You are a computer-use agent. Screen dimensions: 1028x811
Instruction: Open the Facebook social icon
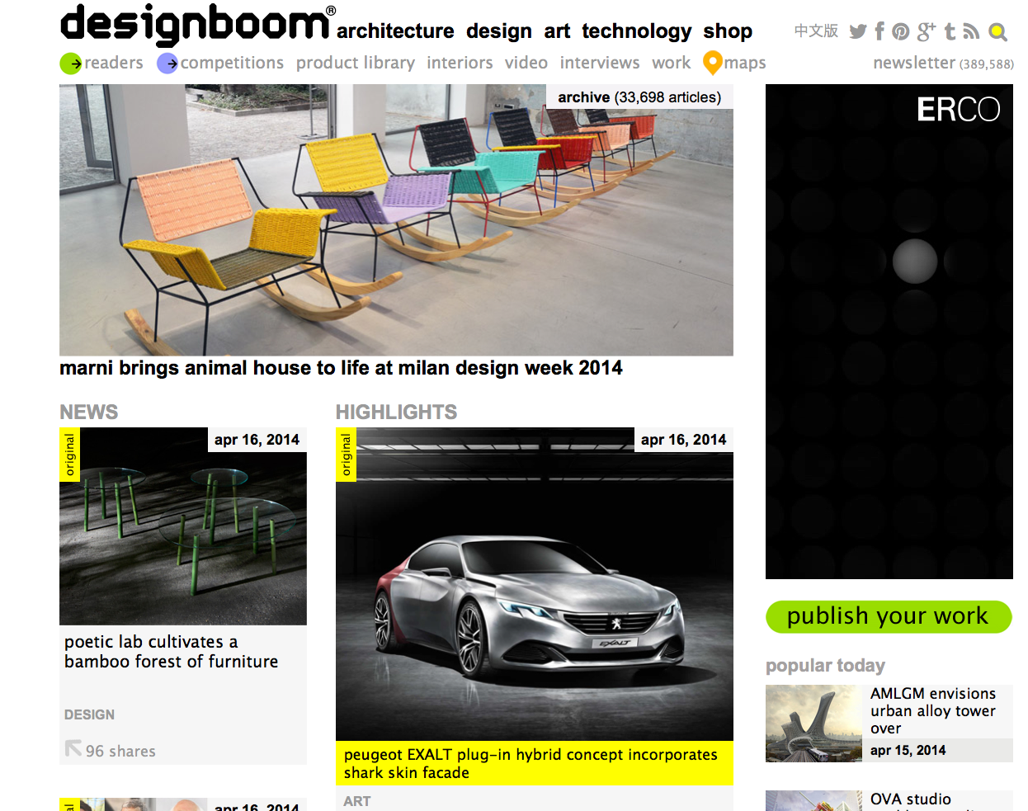pos(879,31)
